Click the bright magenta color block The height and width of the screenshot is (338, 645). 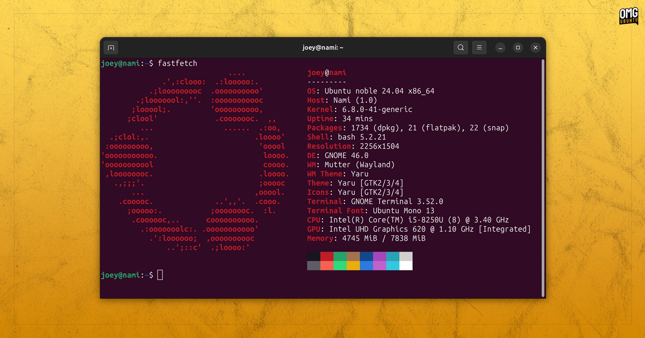(379, 266)
